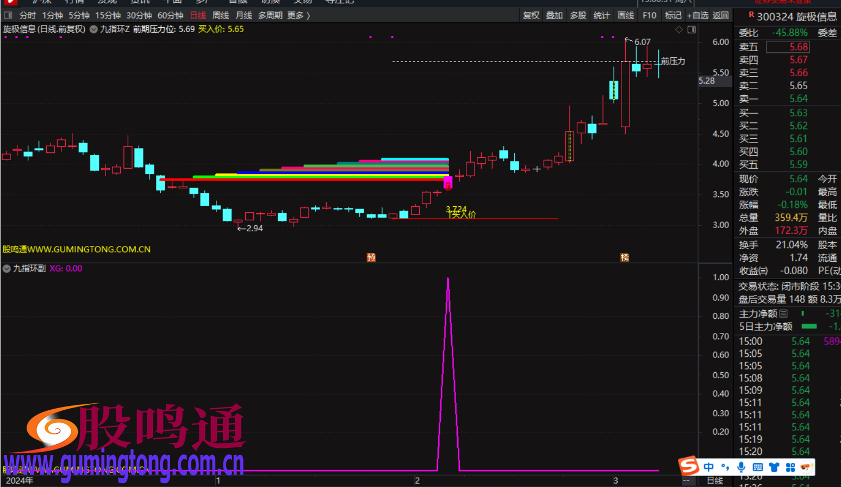Switch to the 周线 weekly chart tab
This screenshot has width=841, height=487.
point(220,15)
